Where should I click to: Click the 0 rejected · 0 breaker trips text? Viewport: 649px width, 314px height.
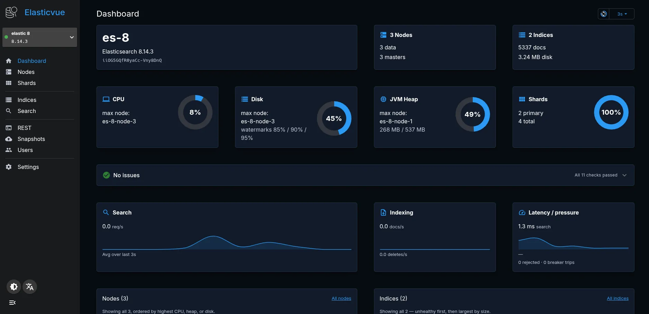pyautogui.click(x=546, y=263)
